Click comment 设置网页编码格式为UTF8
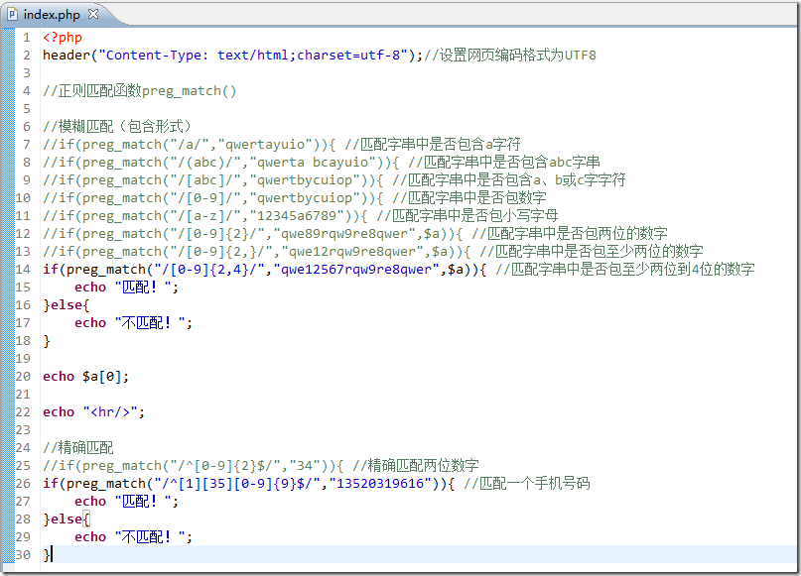This screenshot has width=801, height=576. (x=510, y=56)
